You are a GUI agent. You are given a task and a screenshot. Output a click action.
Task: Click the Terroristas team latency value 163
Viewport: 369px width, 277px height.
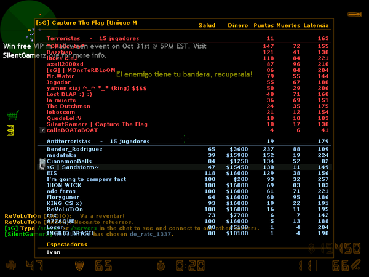[323, 38]
